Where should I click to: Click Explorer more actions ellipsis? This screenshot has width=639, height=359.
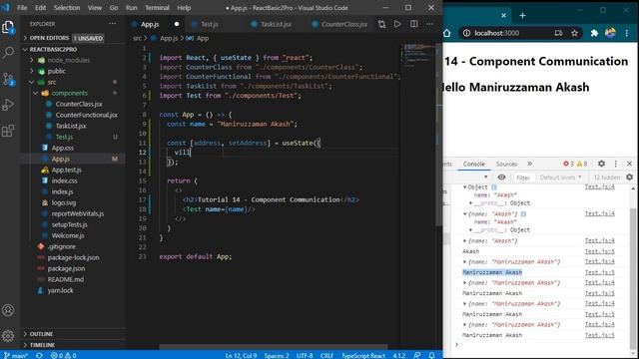point(112,24)
